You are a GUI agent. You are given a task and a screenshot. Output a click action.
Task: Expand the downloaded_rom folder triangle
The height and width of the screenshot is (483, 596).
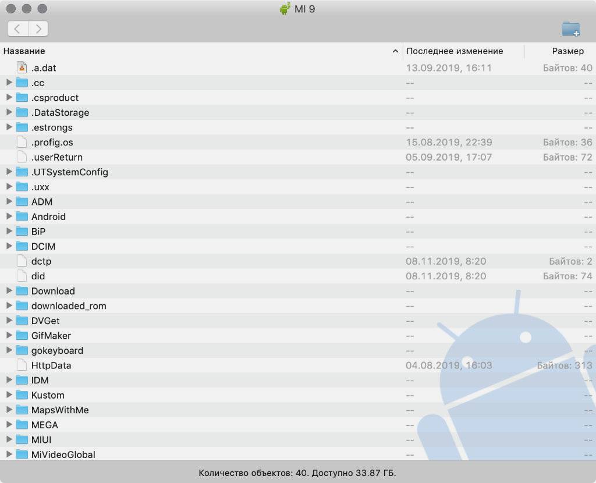tap(9, 306)
